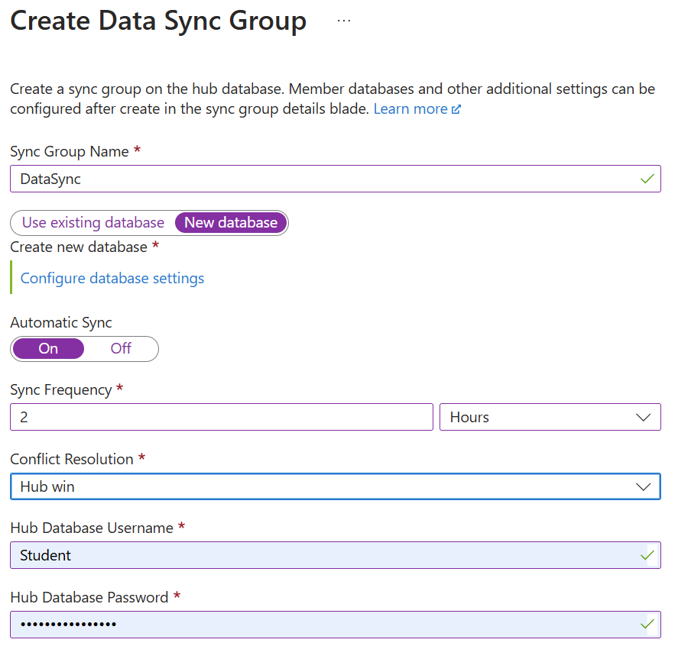Open the Hours frequency dropdown
Viewport: 691px width, 646px height.
point(550,417)
